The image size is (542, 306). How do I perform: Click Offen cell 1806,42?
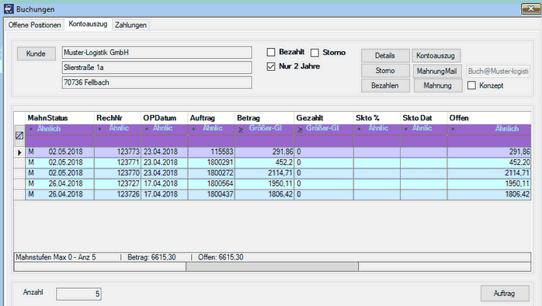(489, 194)
